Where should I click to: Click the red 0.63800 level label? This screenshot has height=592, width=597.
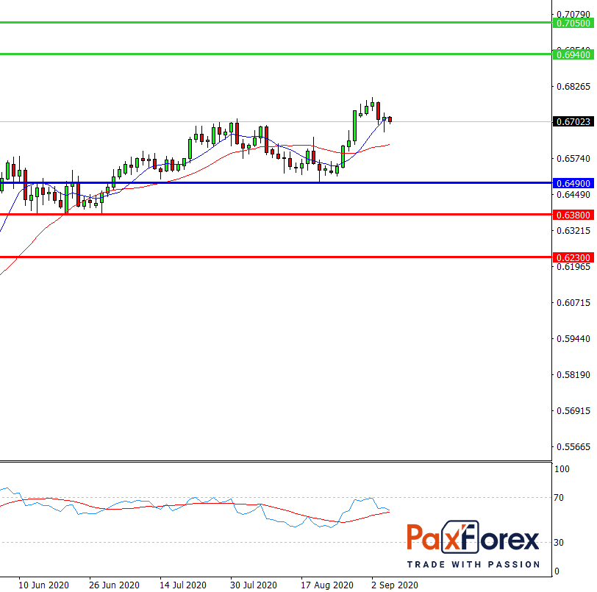(x=573, y=215)
